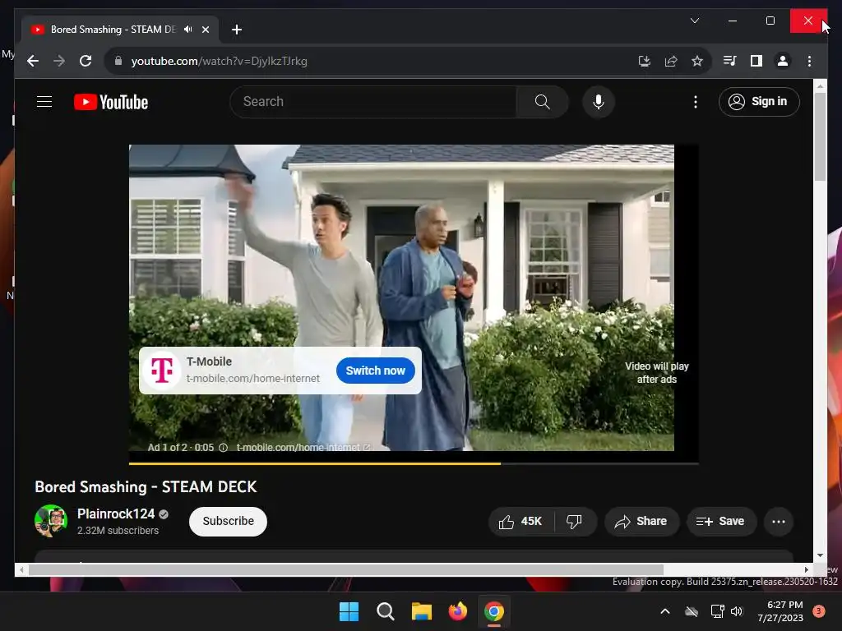Image resolution: width=842 pixels, height=631 pixels.
Task: Open the volume speaker tray icon
Action: pyautogui.click(x=737, y=611)
